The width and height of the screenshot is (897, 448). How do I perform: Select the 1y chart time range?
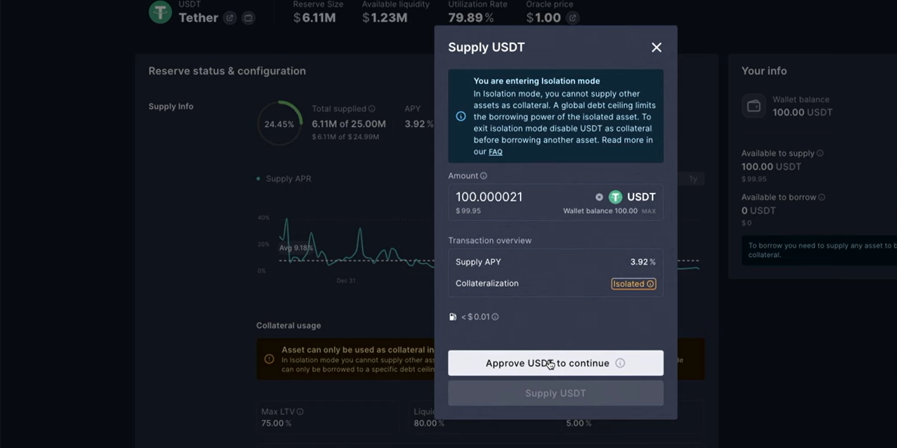(693, 179)
